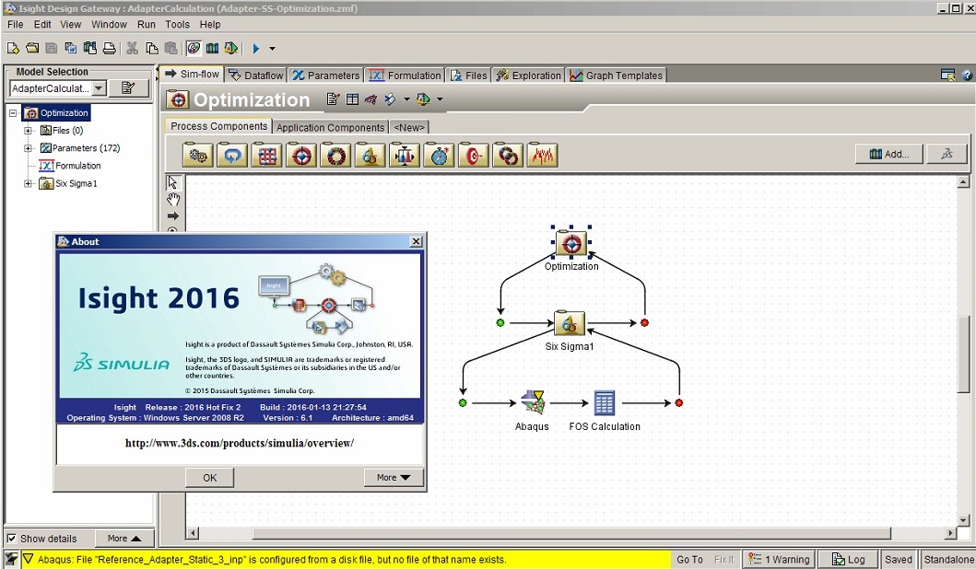976x569 pixels.
Task: Switch to the Files tab
Action: tap(469, 75)
